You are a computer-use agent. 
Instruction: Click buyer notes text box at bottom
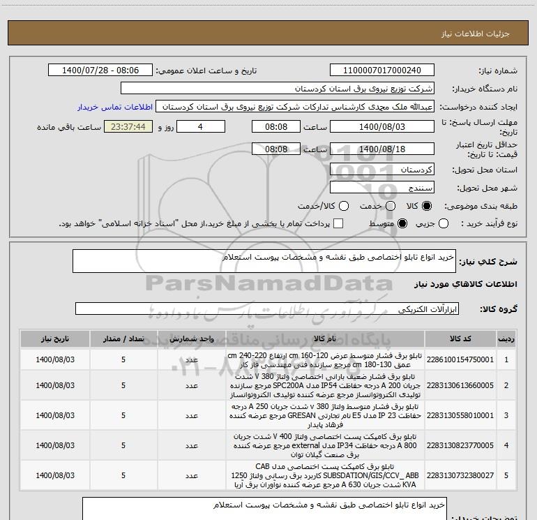(x=264, y=509)
